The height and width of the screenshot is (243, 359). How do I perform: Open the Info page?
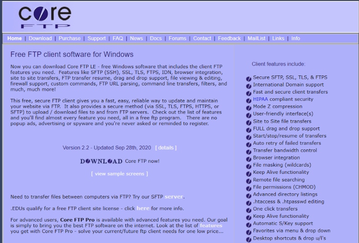pyautogui.click(x=296, y=38)
